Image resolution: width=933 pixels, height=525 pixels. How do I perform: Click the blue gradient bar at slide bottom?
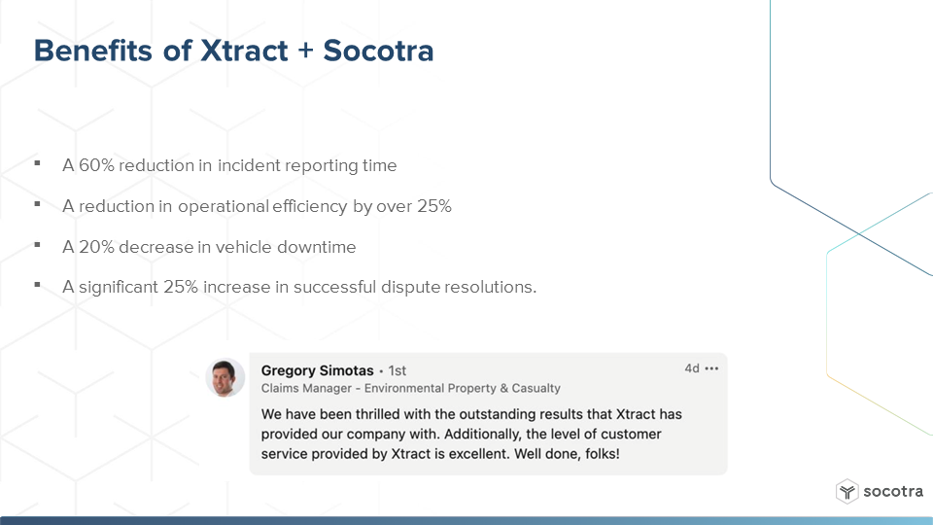pos(466,521)
